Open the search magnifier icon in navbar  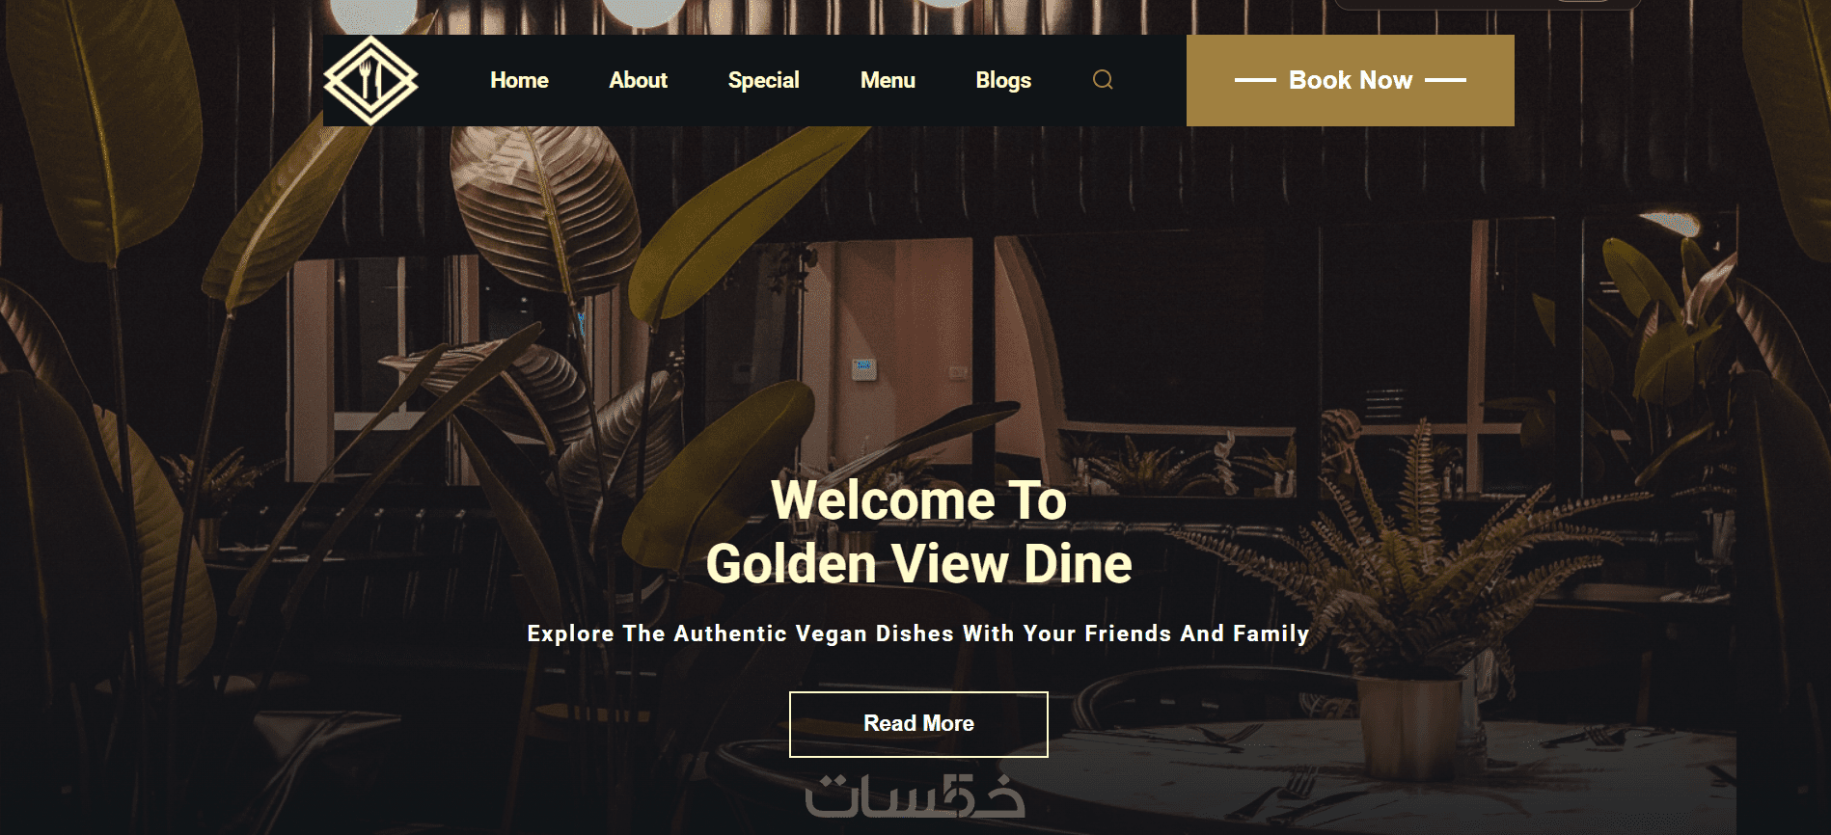point(1103,80)
